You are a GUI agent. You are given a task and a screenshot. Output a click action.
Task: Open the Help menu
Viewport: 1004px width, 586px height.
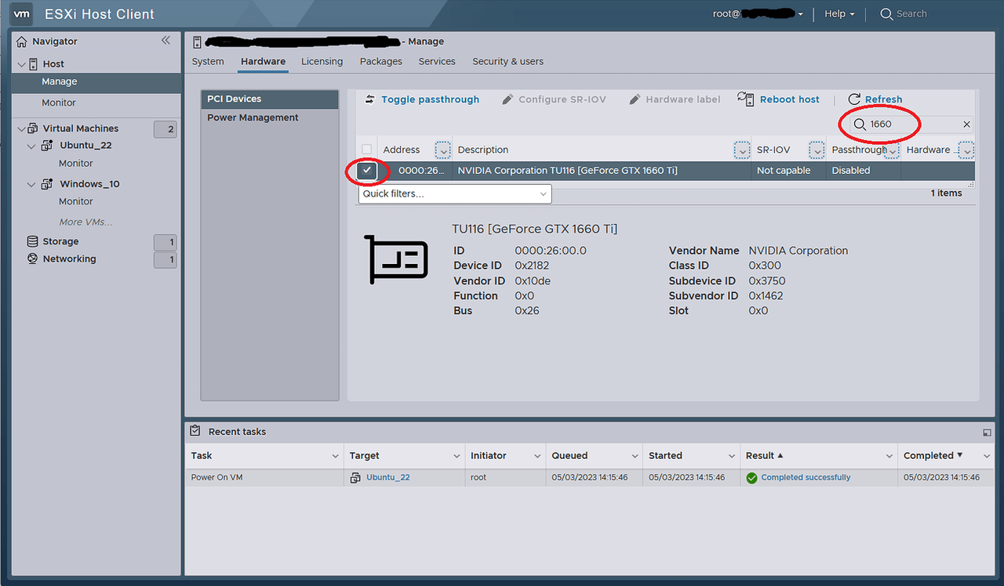pyautogui.click(x=838, y=13)
